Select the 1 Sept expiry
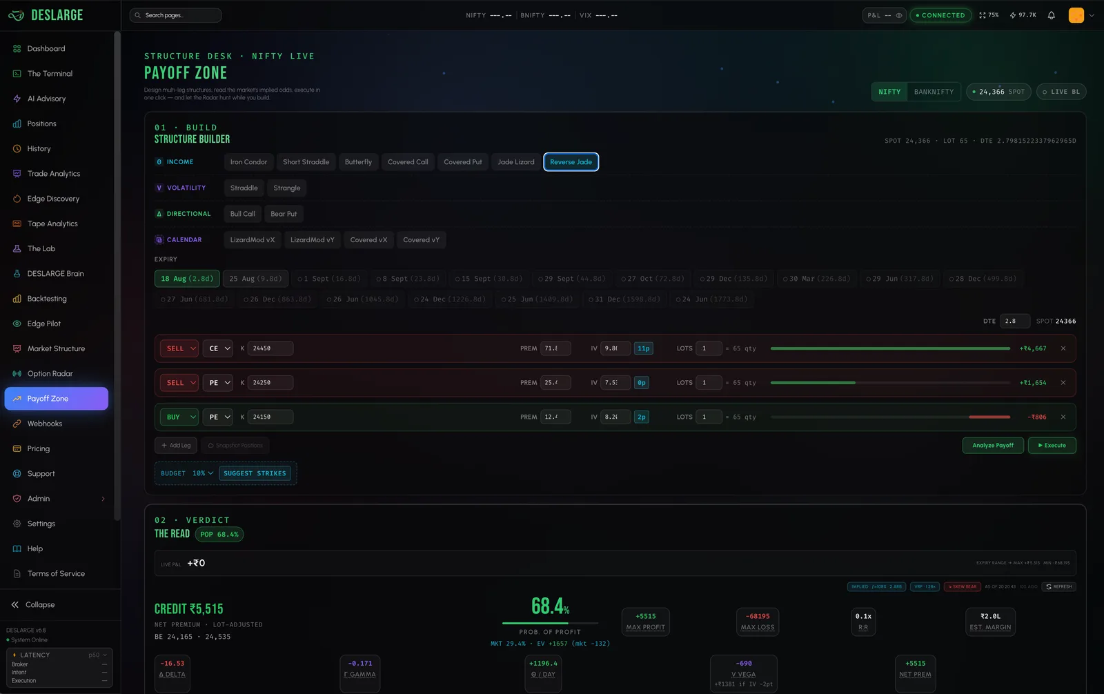 click(329, 279)
